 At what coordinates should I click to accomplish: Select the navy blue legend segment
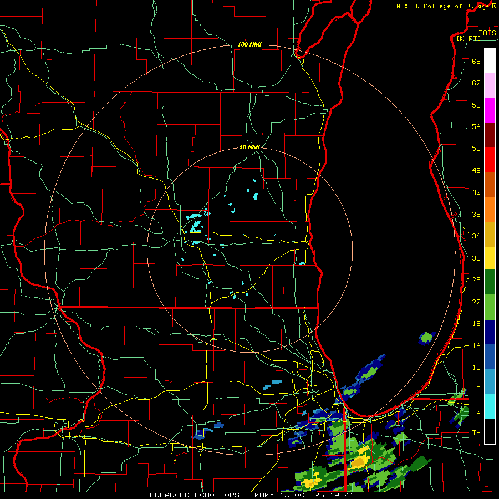pyautogui.click(x=490, y=332)
